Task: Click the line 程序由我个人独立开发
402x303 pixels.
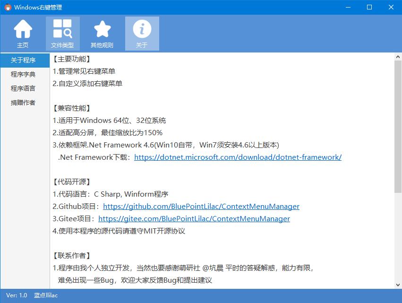Action: click(183, 268)
